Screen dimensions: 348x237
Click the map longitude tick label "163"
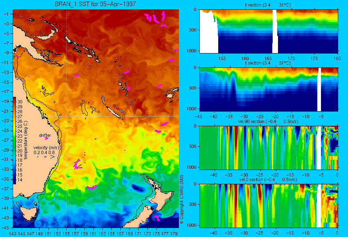102,233
